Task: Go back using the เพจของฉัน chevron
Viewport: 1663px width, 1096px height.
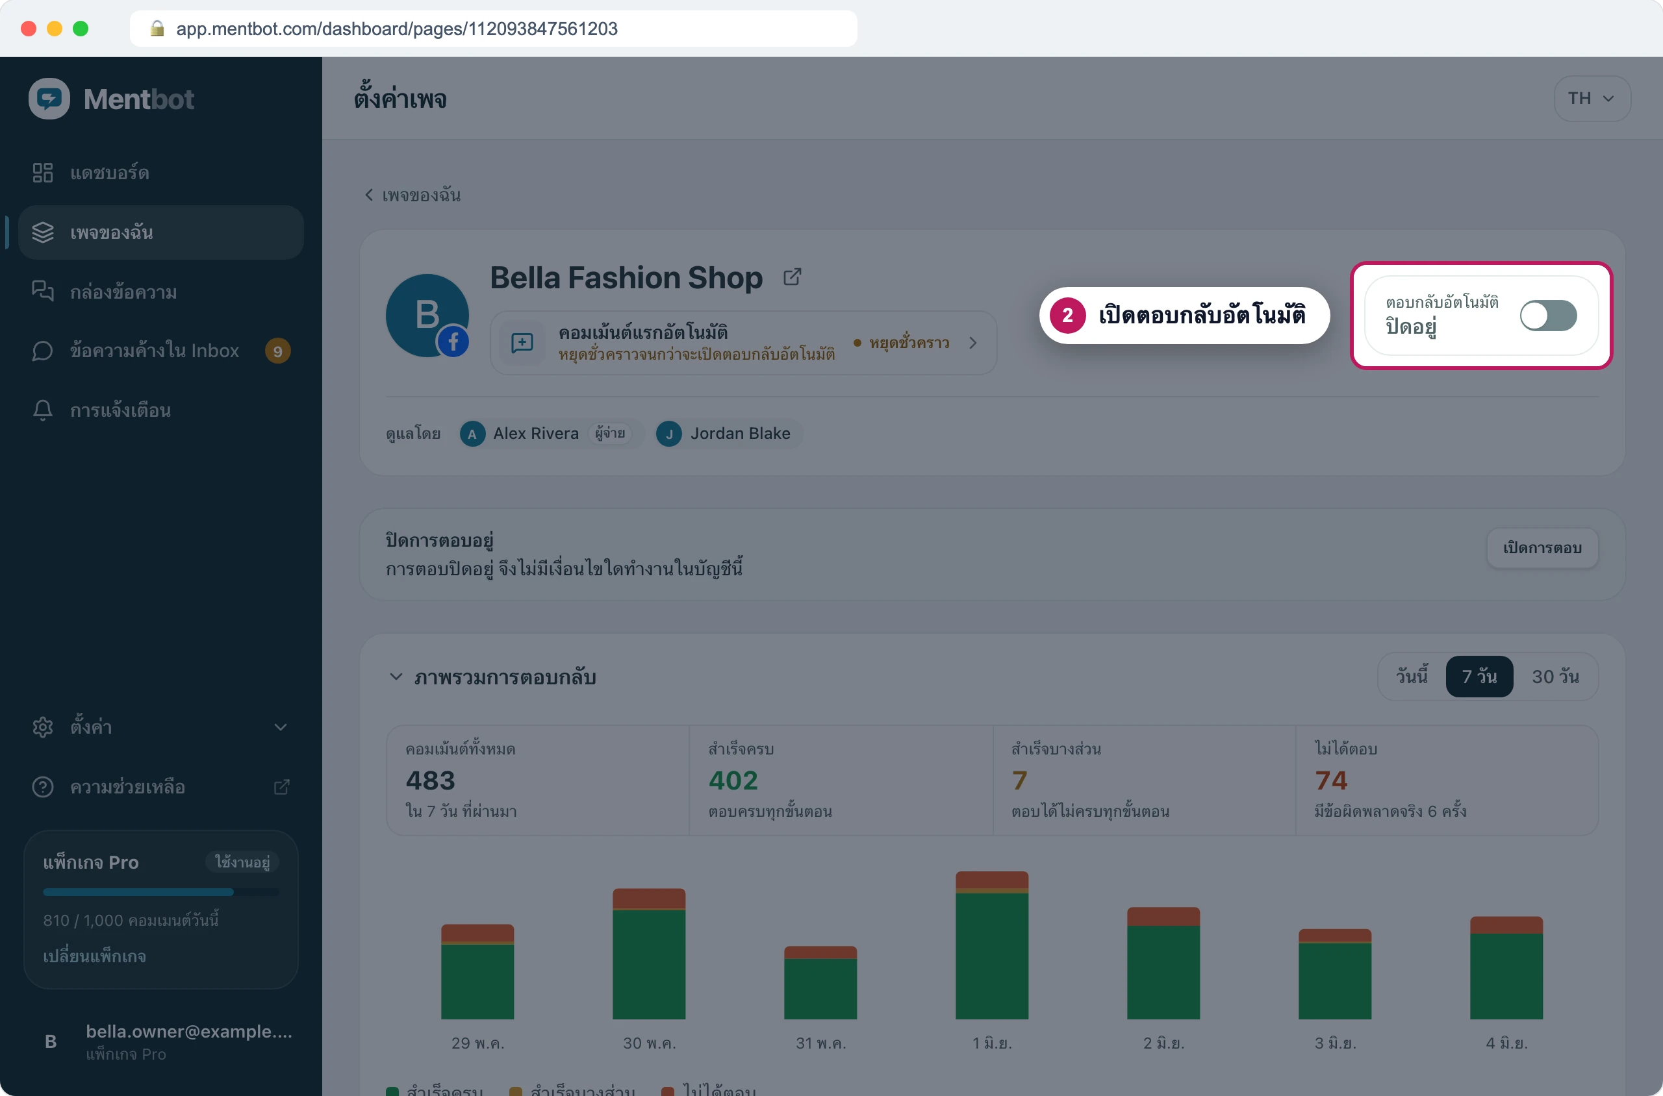Action: click(x=368, y=195)
